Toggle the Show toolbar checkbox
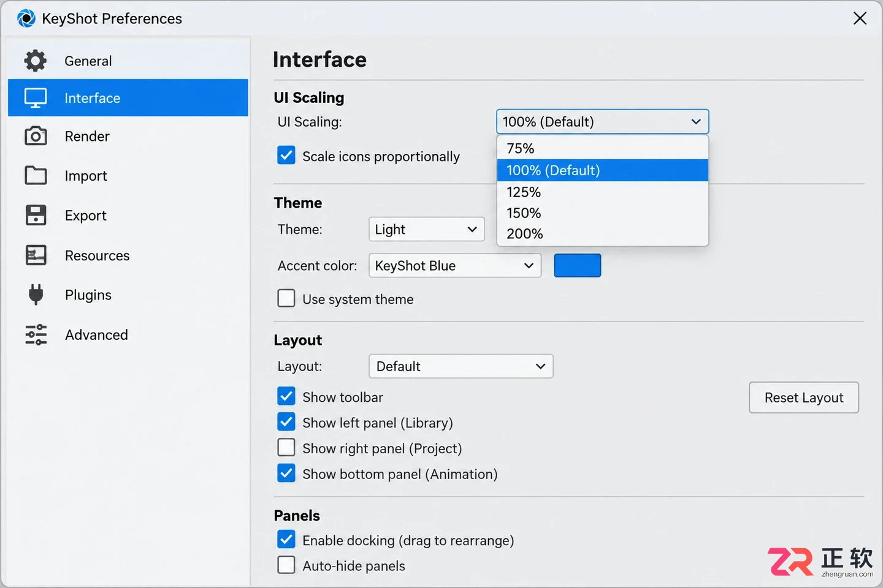Screen dimensions: 883x588 tap(286, 396)
